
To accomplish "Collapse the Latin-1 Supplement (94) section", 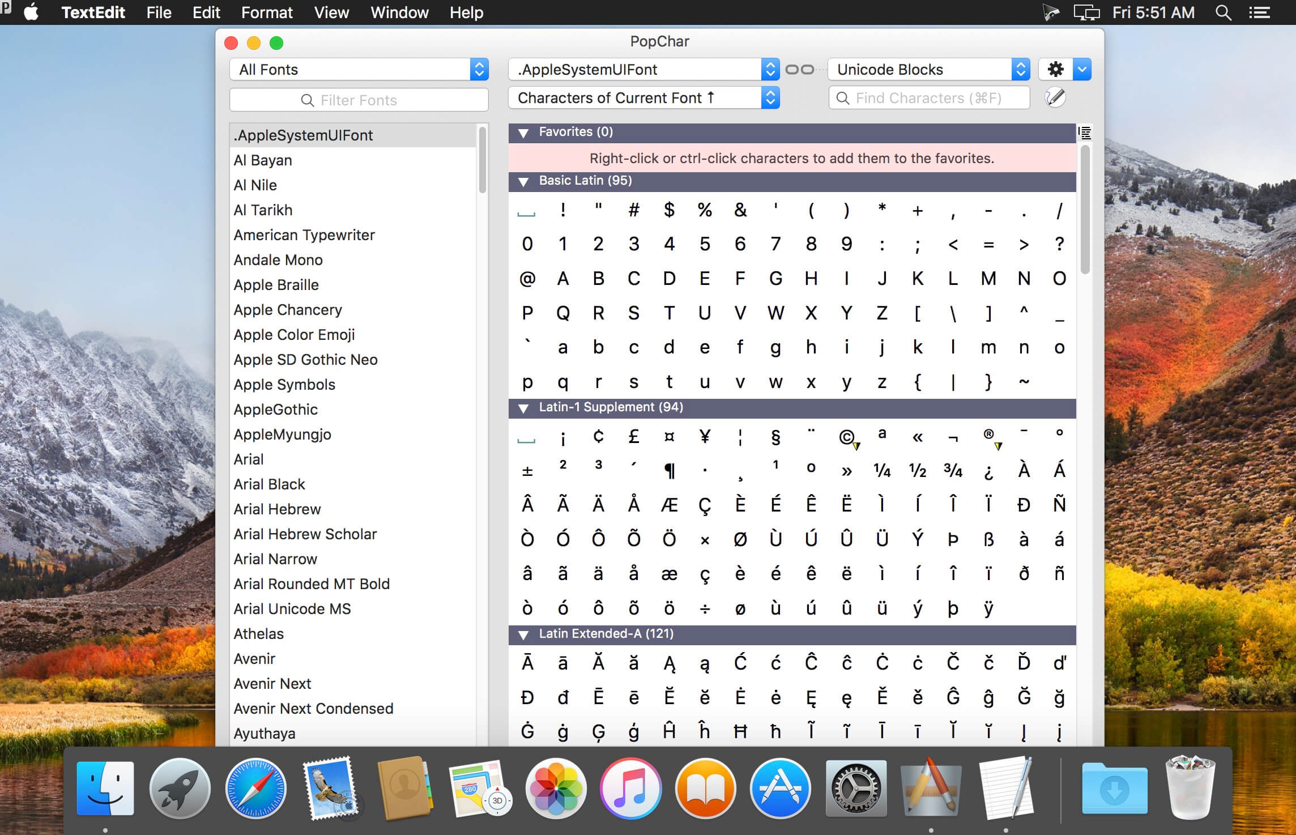I will [525, 406].
